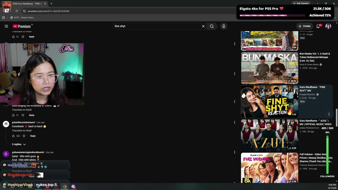
Task: Open the purple D commenter avatar
Action: pyautogui.click(x=6, y=154)
